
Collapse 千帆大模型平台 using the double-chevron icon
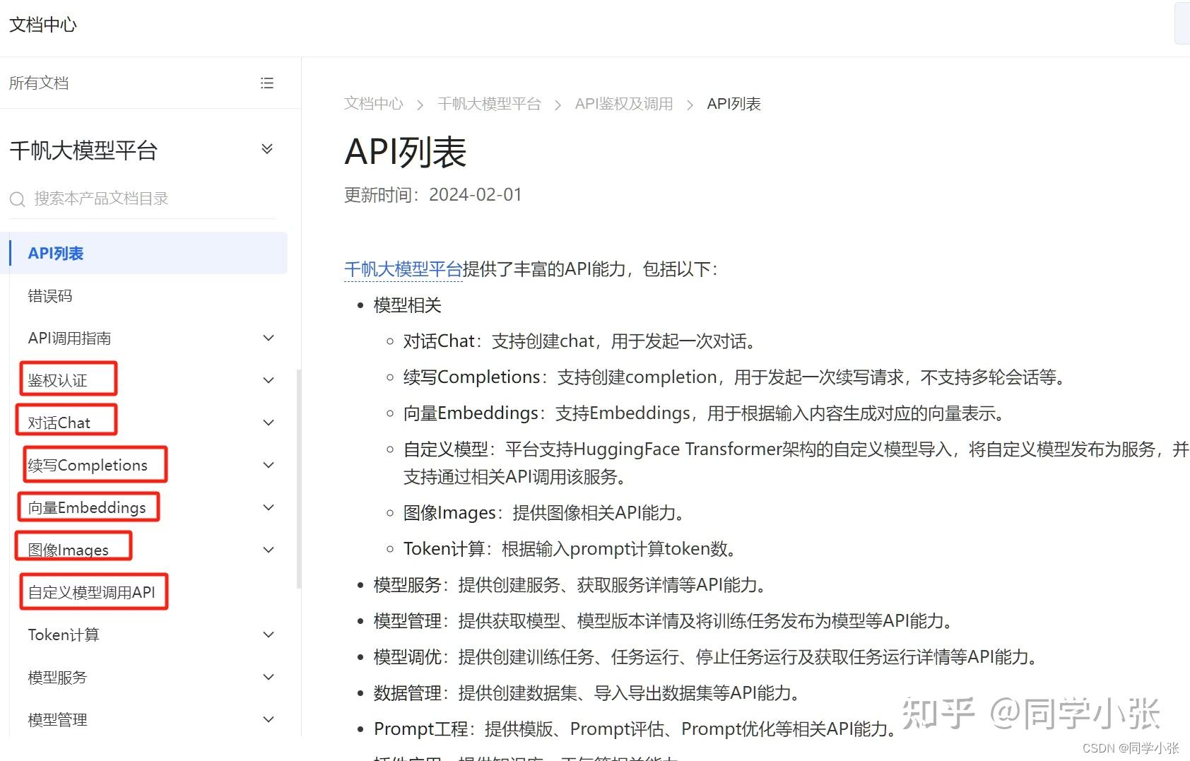click(x=267, y=149)
